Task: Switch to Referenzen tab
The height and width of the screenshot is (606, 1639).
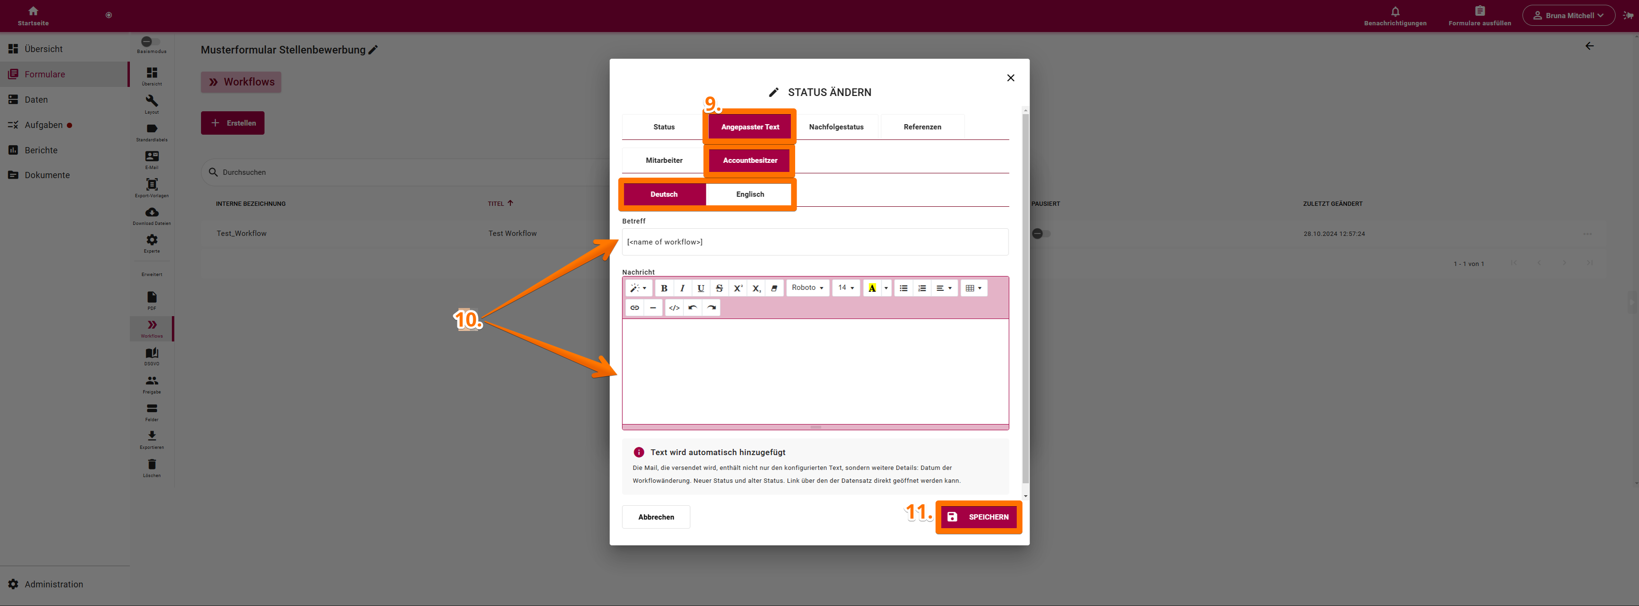Action: point(922,127)
